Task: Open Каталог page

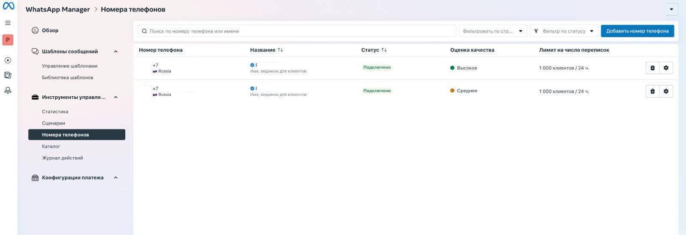Action: [x=51, y=146]
